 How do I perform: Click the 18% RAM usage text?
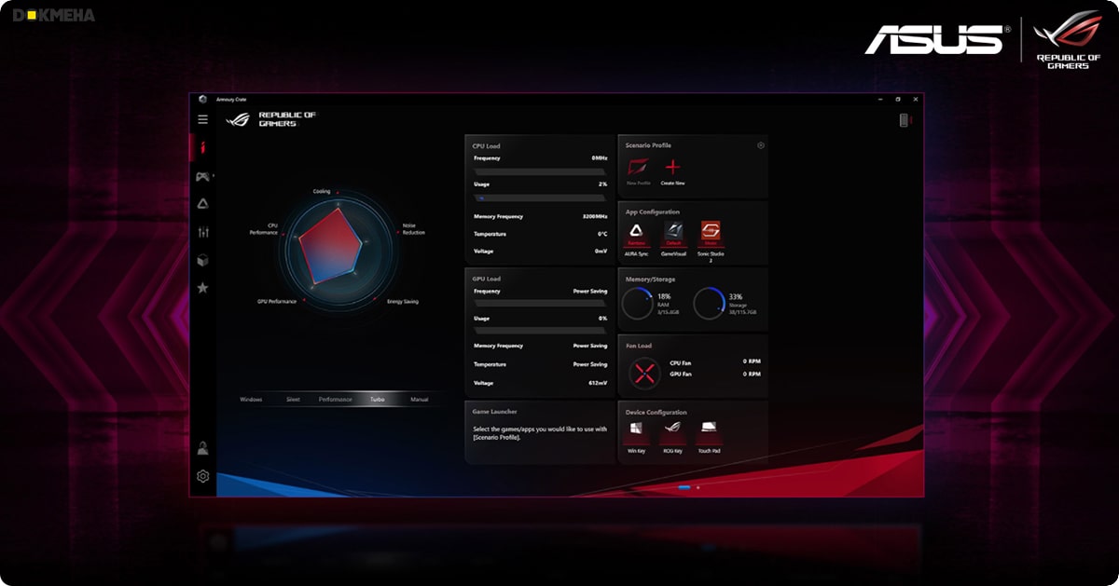pyautogui.click(x=664, y=296)
